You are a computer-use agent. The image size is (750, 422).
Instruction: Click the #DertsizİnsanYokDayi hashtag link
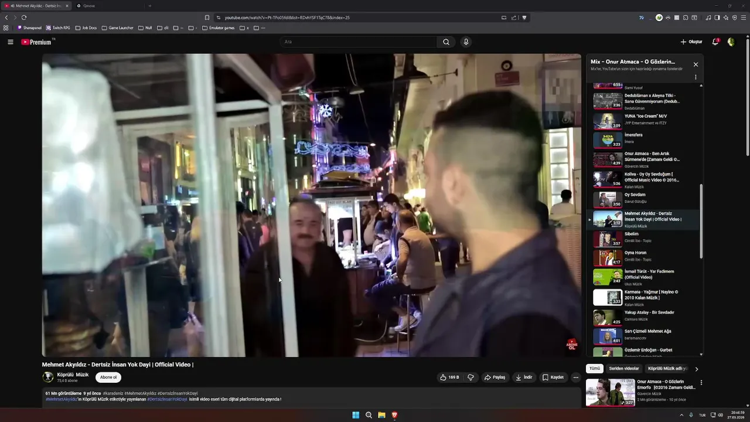tap(168, 399)
